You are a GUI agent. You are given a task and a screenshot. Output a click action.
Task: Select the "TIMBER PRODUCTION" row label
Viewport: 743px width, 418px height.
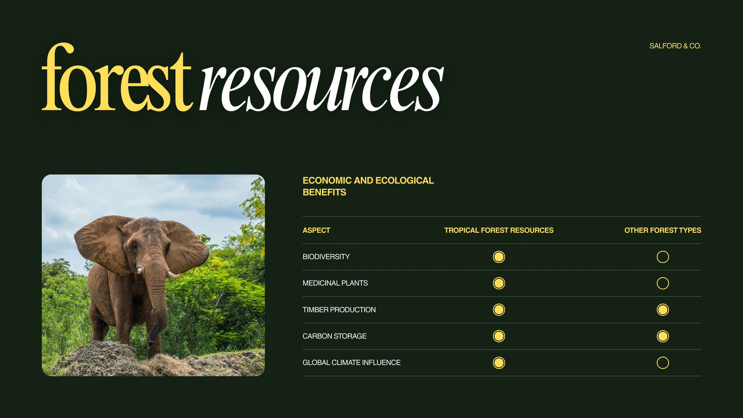pos(339,310)
